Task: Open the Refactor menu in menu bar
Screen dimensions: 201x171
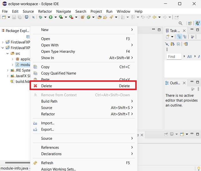Action: [x=45, y=11]
